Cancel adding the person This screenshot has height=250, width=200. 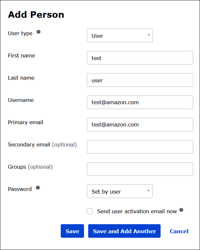pyautogui.click(x=179, y=231)
